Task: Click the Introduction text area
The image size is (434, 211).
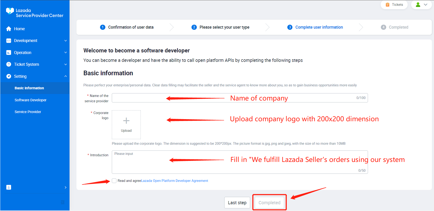Action: [240, 162]
